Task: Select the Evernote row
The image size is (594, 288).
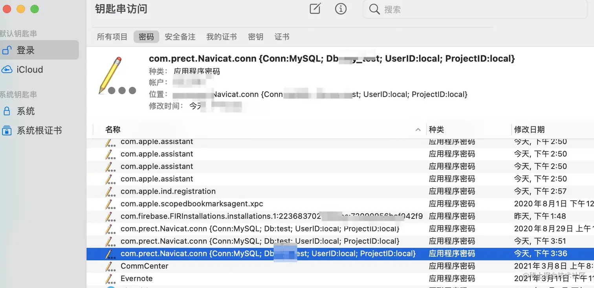Action: click(340, 279)
